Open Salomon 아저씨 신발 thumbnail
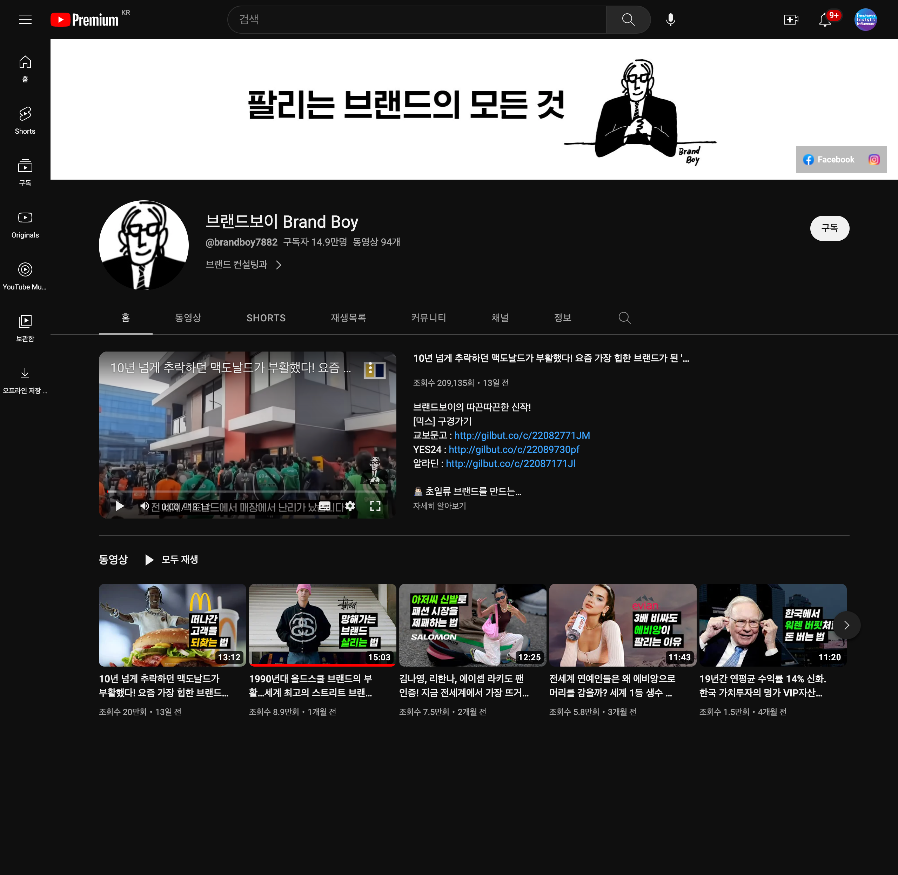The height and width of the screenshot is (875, 898). (473, 625)
